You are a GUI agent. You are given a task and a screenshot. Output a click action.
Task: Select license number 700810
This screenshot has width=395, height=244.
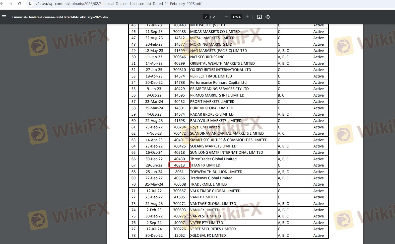click(x=179, y=70)
